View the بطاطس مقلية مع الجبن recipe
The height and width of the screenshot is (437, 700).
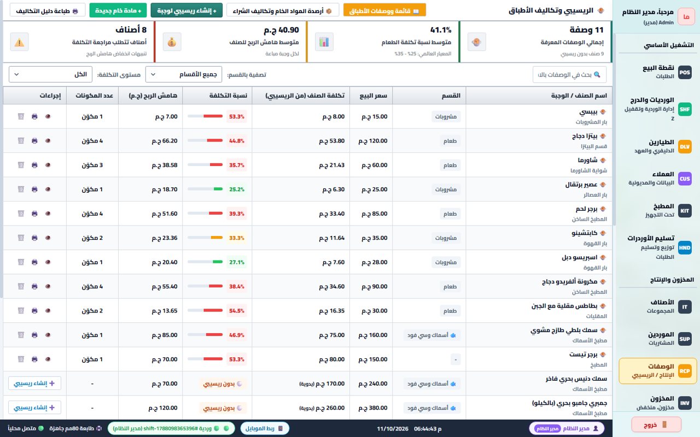(48, 311)
